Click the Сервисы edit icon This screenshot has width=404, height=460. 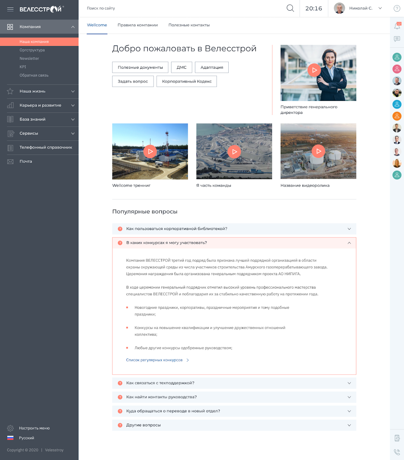point(10,133)
